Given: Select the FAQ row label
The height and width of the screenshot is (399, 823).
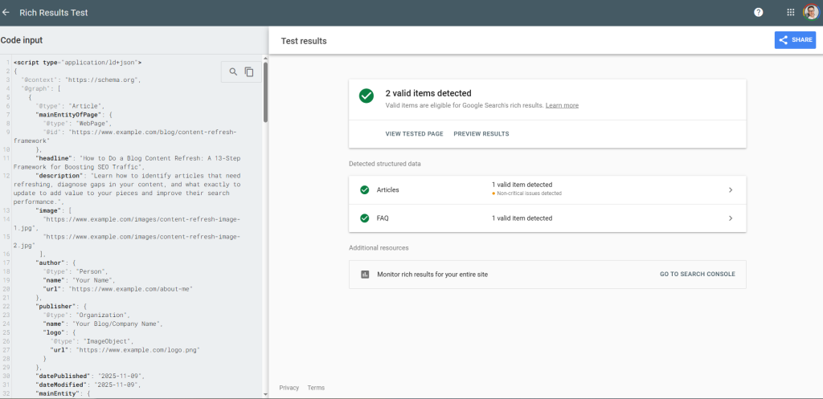Looking at the screenshot, I should click(x=383, y=218).
